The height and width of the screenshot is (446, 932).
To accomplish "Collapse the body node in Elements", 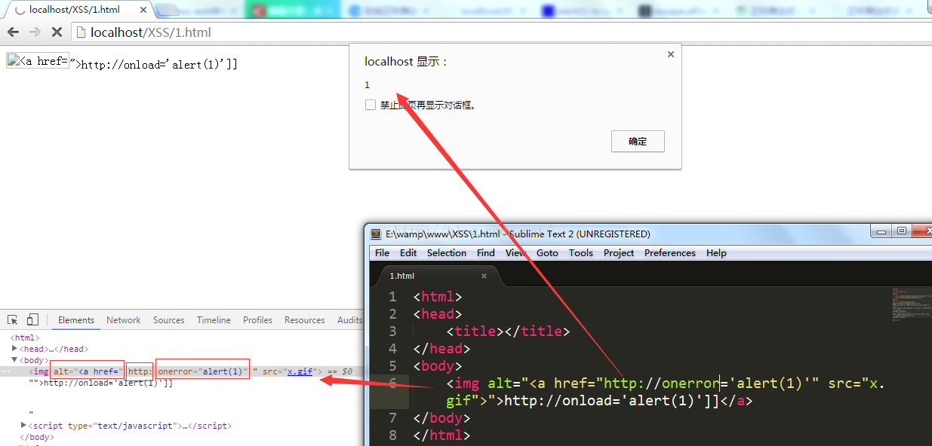I will 15,360.
